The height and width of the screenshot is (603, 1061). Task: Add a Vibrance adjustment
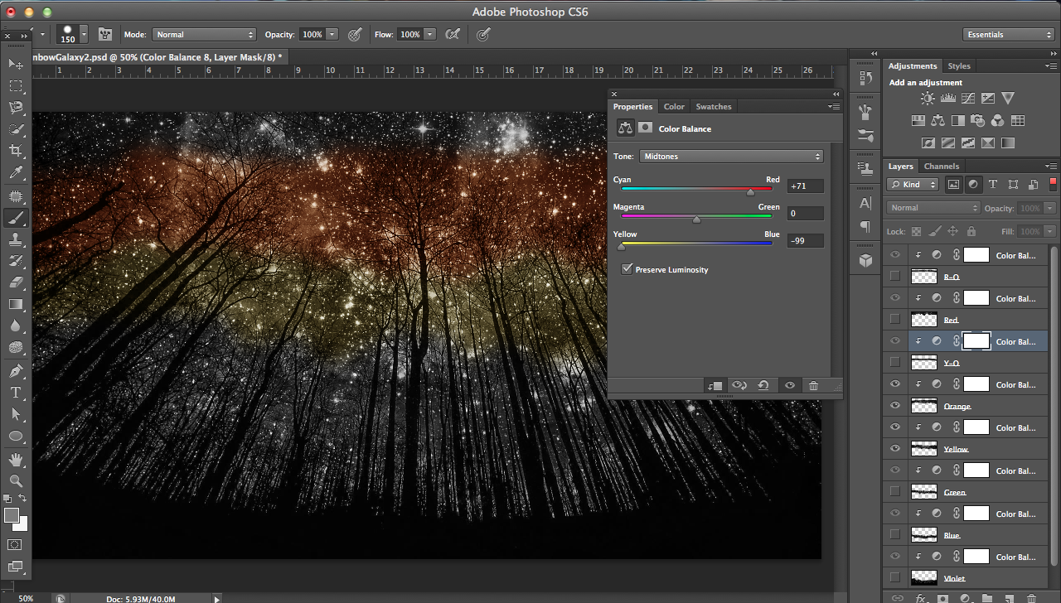coord(1008,98)
